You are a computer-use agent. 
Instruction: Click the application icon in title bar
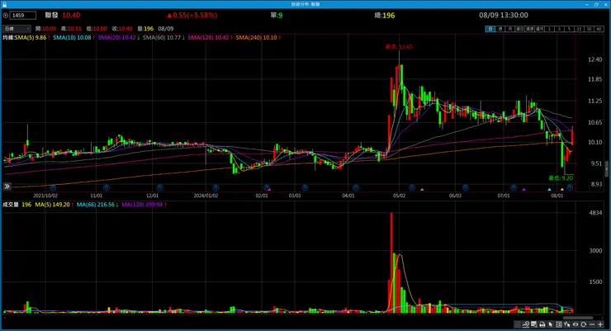4,4
